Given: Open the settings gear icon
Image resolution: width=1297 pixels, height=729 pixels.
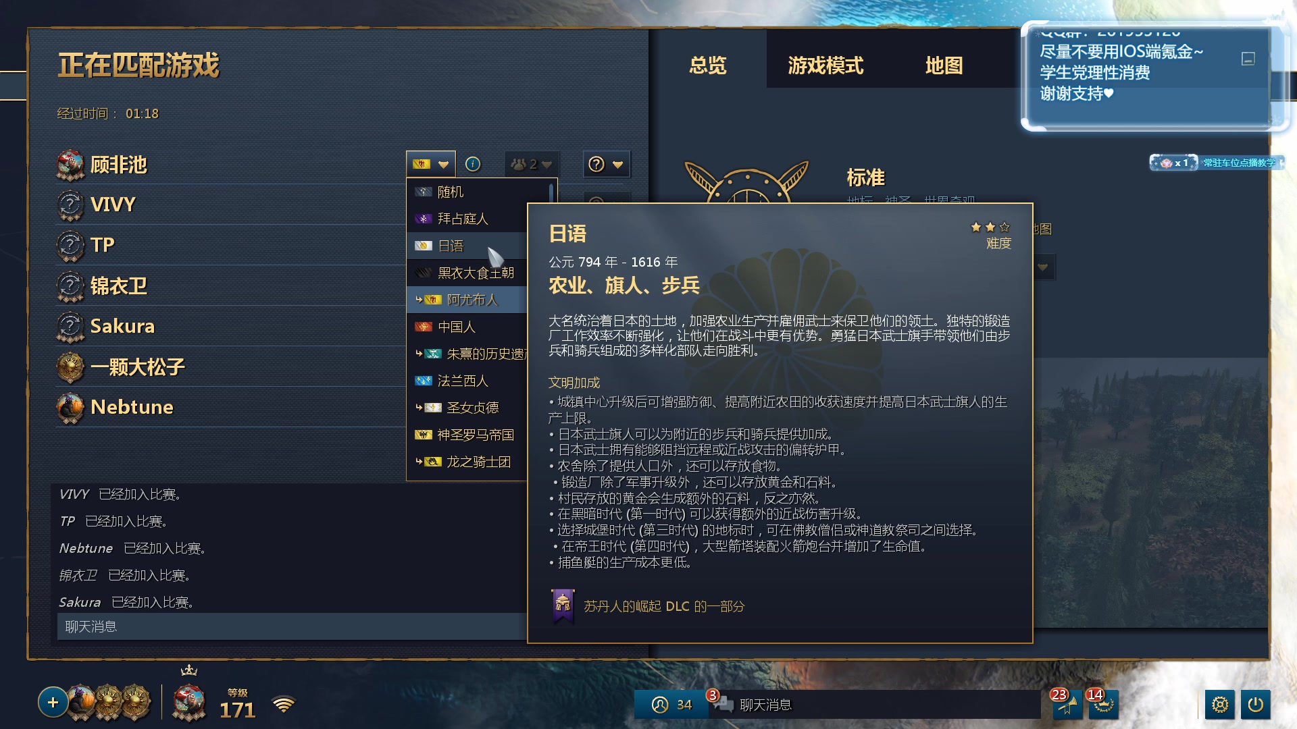Looking at the screenshot, I should pyautogui.click(x=1219, y=705).
